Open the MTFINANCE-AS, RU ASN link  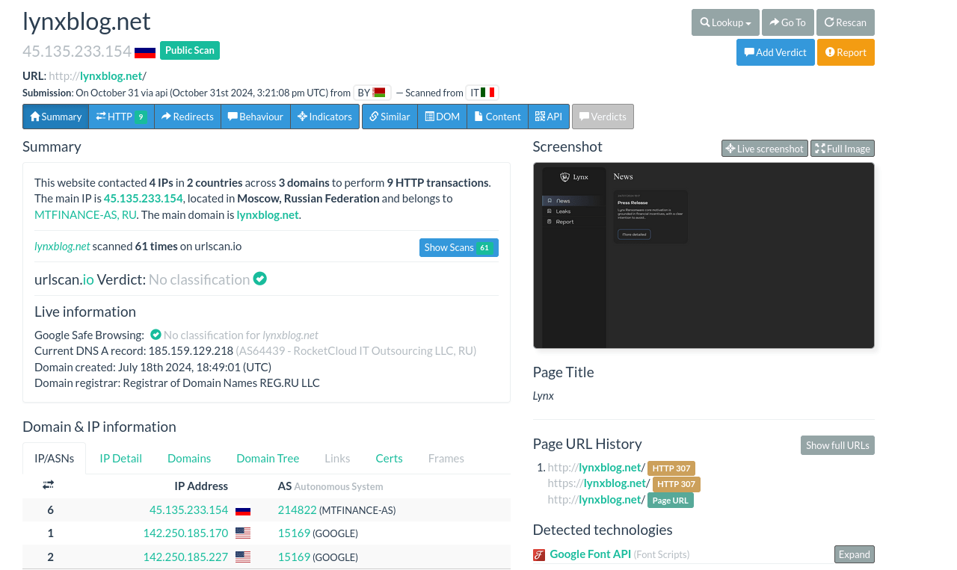point(85,214)
